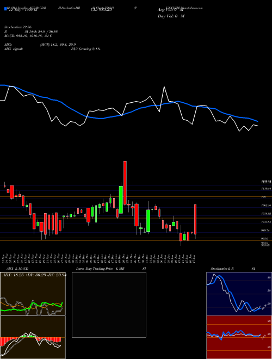Click the 1062.36 price axis label
Image resolution: width=272 pixels, height=359 pixels.
pyautogui.click(x=266, y=206)
